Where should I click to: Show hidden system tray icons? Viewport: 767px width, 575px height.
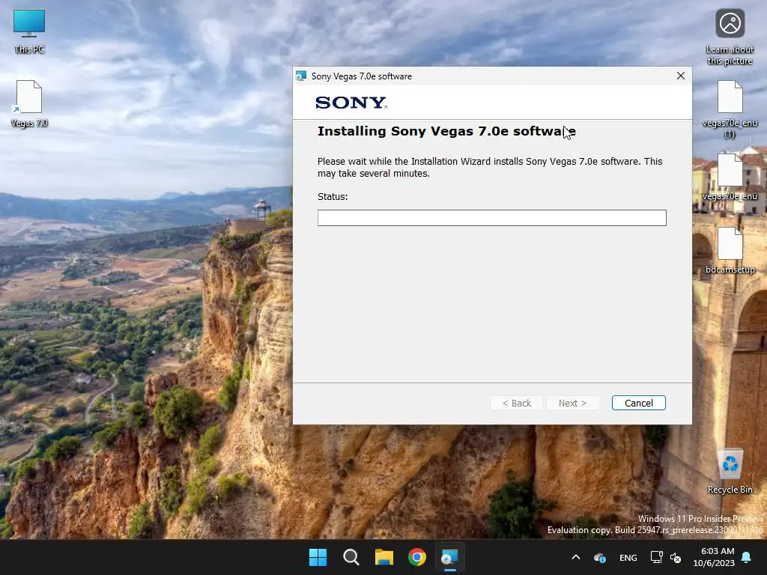click(576, 557)
